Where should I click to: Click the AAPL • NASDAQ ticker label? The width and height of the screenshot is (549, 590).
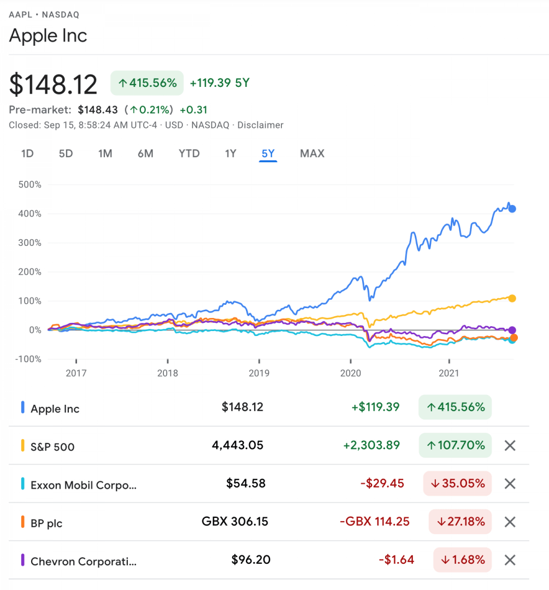(x=44, y=15)
